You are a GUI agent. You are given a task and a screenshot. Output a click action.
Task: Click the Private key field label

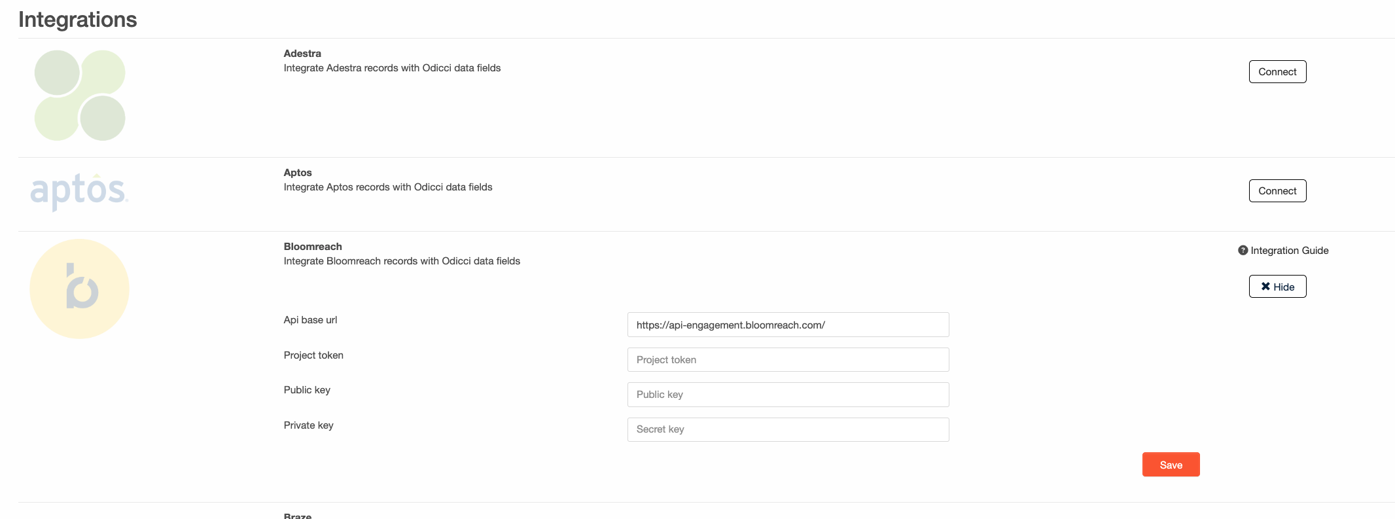[308, 425]
